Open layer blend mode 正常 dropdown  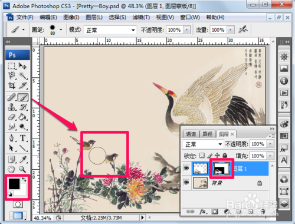[203, 144]
